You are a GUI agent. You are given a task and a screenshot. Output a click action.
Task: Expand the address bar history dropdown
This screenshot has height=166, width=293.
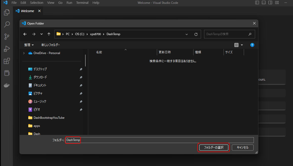click(186, 34)
